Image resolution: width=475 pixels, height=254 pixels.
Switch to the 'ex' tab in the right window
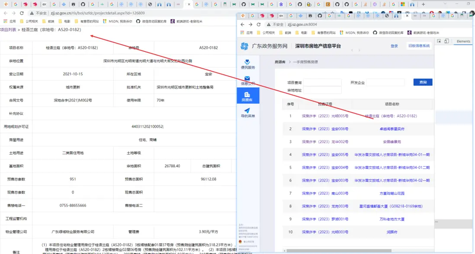[281, 16]
